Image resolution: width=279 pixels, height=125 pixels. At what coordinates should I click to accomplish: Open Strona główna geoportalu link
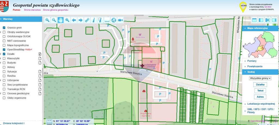56,10
